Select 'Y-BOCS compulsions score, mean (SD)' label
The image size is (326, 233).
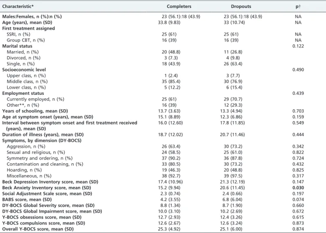coord(43,223)
